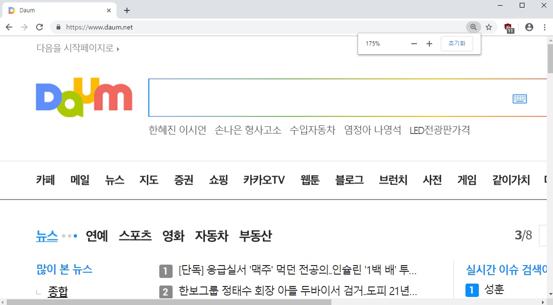Open trending keyword 성훈

494,289
